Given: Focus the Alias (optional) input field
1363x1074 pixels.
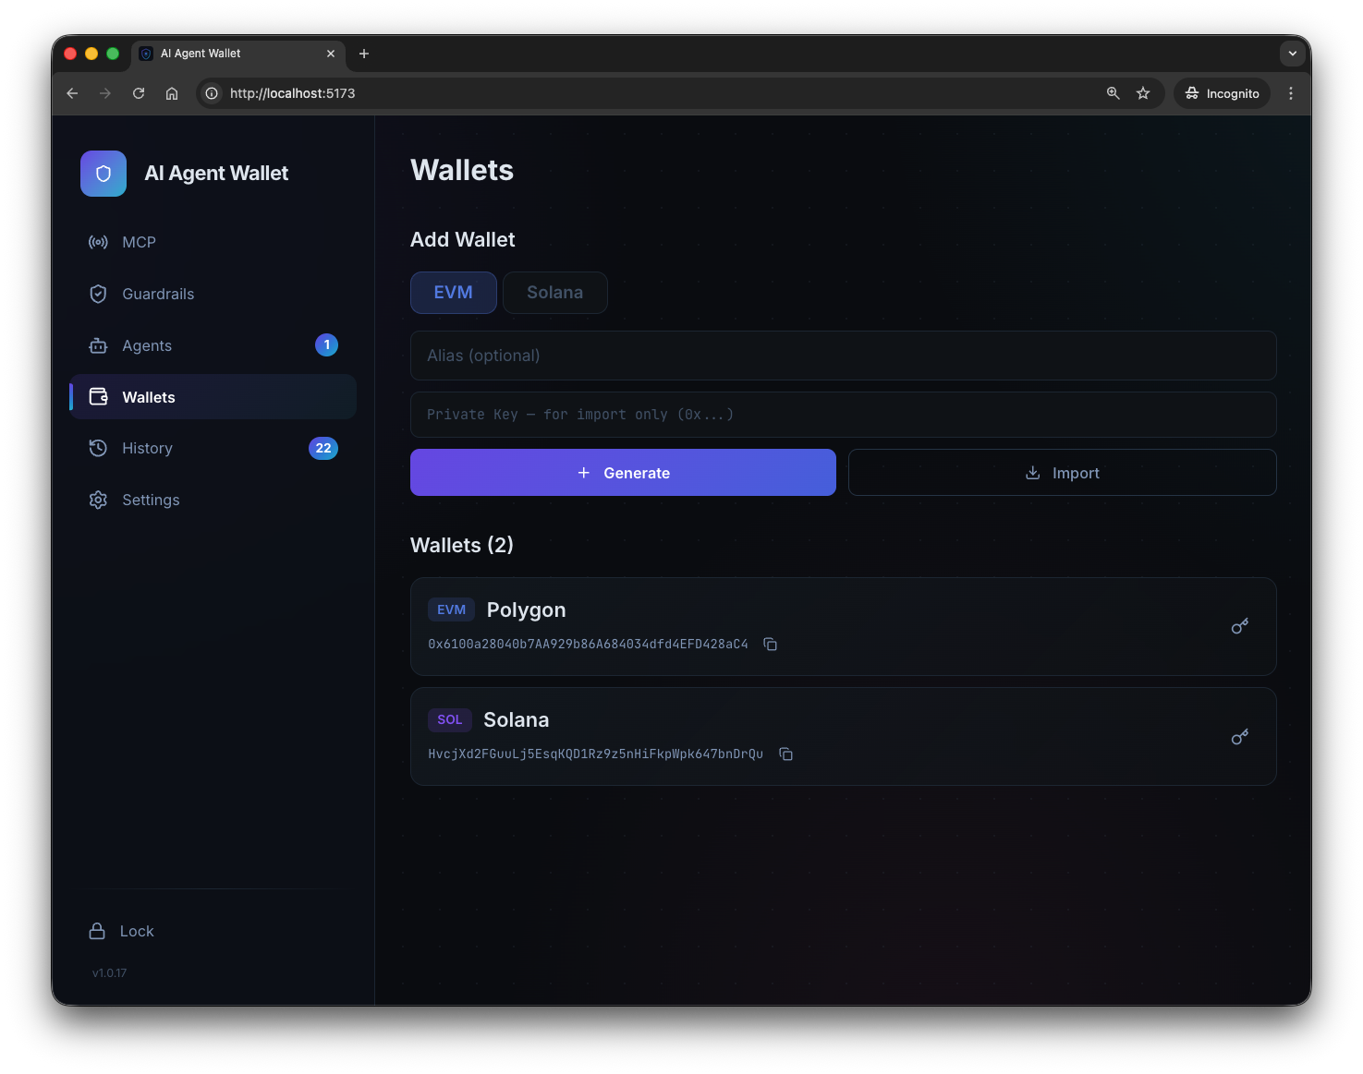Looking at the screenshot, I should point(843,356).
